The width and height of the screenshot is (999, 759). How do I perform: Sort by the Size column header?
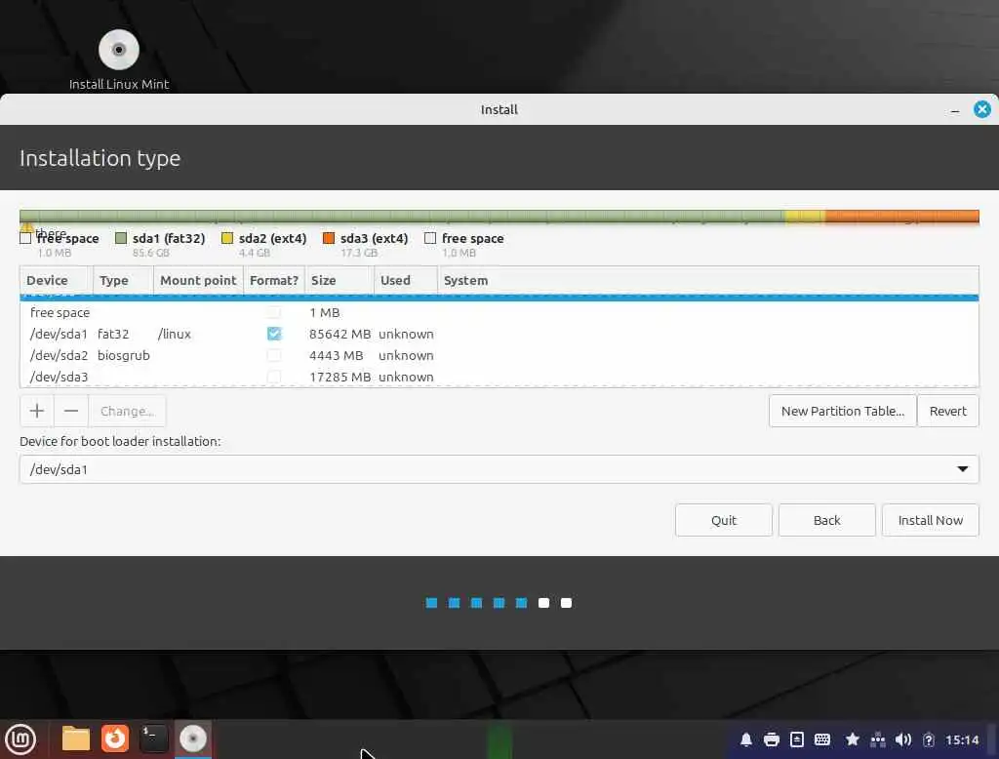[x=339, y=280]
